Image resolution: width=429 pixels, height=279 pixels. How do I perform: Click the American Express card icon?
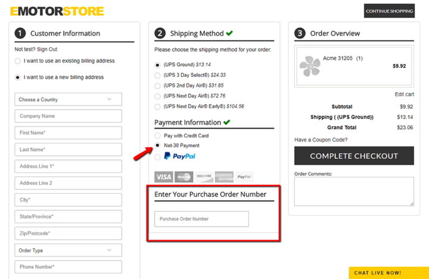click(x=224, y=177)
